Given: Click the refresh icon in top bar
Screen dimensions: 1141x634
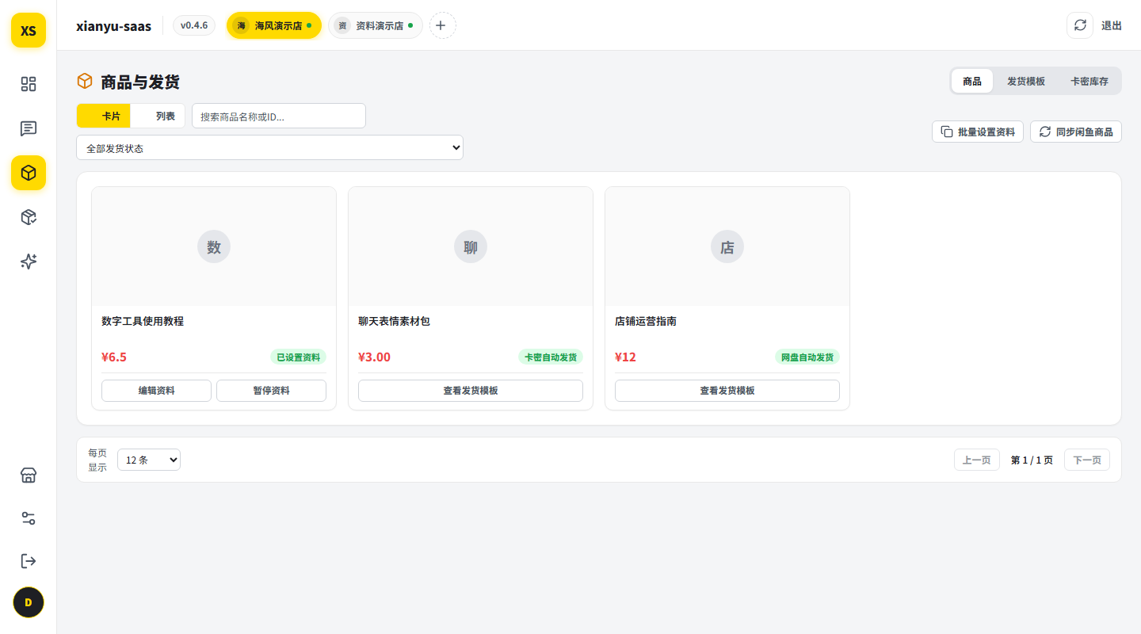Looking at the screenshot, I should pyautogui.click(x=1080, y=25).
